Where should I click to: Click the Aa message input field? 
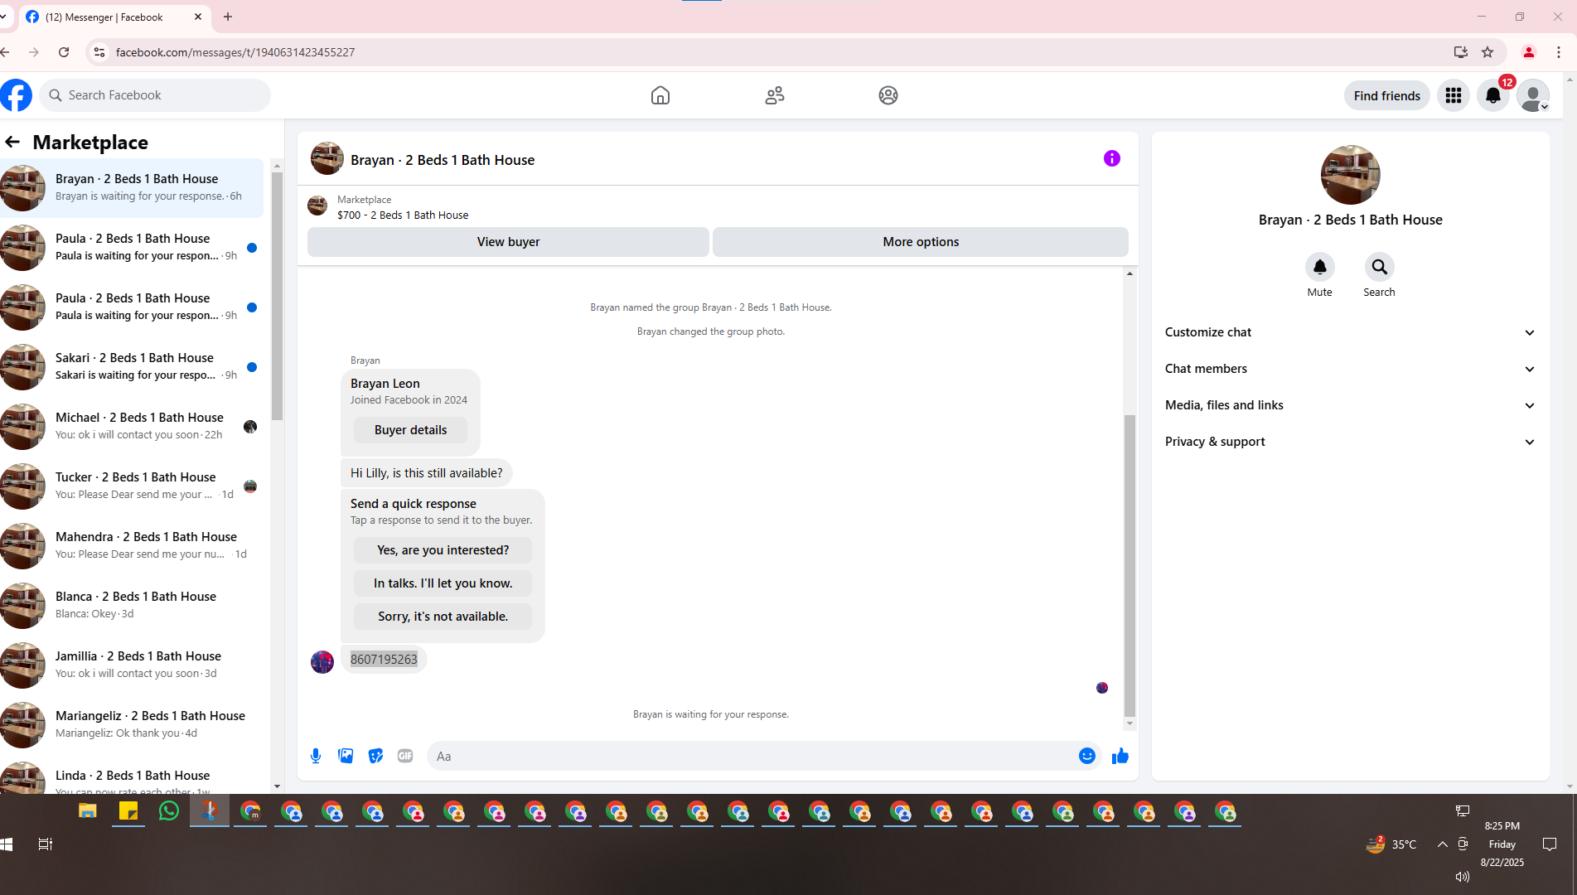(750, 756)
